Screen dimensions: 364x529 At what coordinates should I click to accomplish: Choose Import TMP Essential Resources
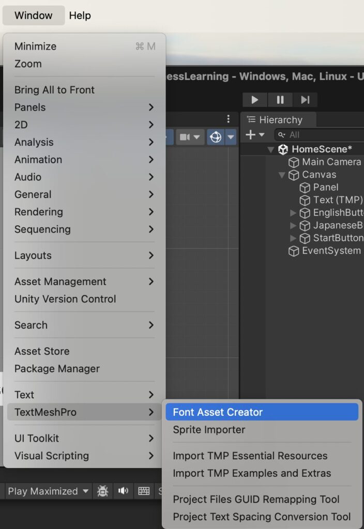point(250,456)
